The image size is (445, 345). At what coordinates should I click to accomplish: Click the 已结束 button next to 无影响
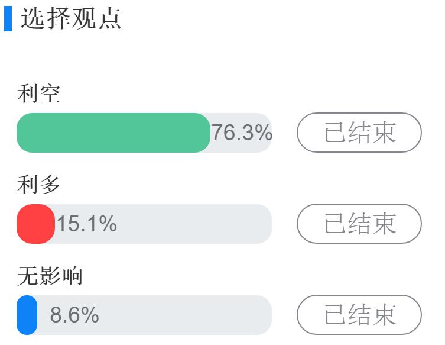tap(359, 315)
